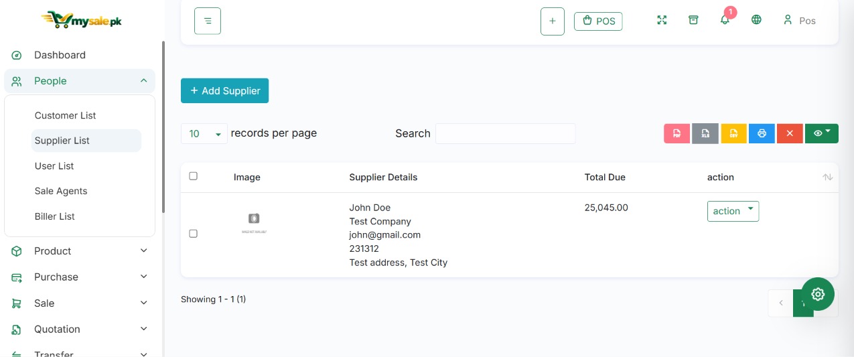The image size is (854, 357).
Task: Click the Product box icon
Action: tap(17, 251)
